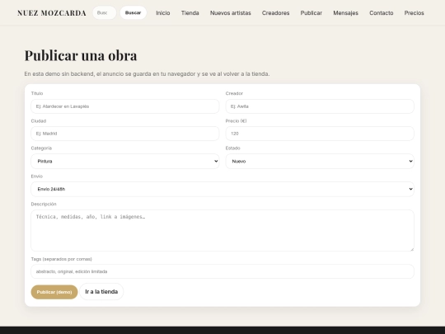Click the Estado field label
Viewport: 445px width, 334px height.
[233, 148]
